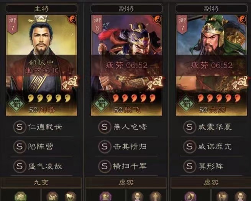251x201 pixels.
Task: Tap Zhang Fei's yin-yang corner icon
Action: (158, 20)
